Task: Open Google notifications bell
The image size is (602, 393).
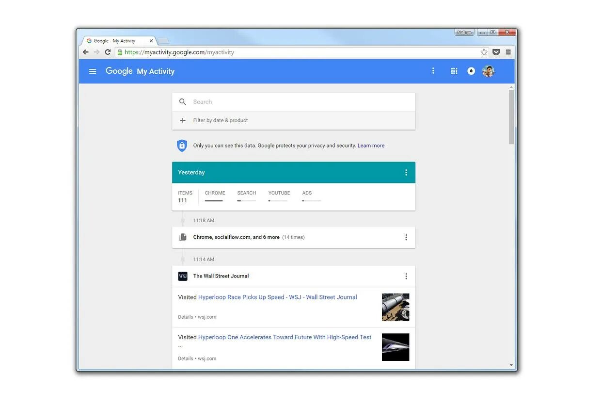Action: click(x=471, y=71)
